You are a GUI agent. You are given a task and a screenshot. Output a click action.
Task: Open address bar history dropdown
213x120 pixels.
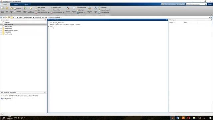(209, 17)
